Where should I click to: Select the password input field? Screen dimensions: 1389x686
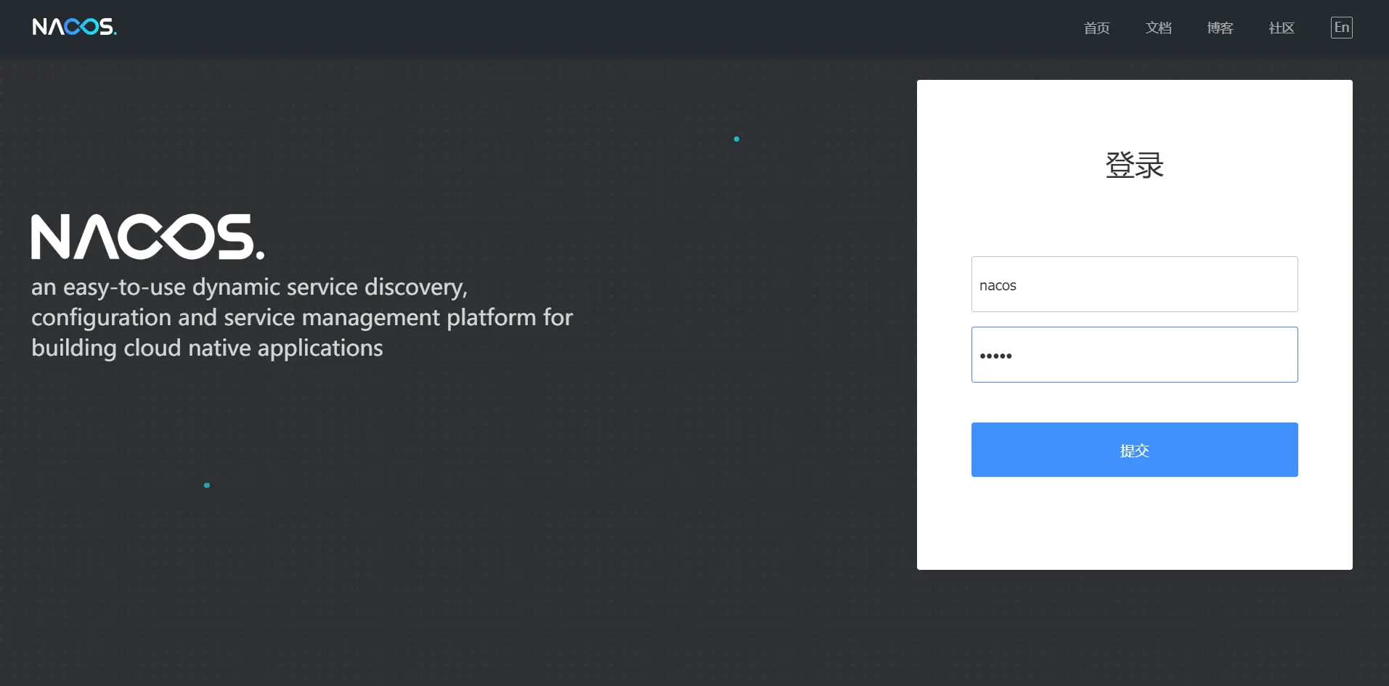point(1134,355)
